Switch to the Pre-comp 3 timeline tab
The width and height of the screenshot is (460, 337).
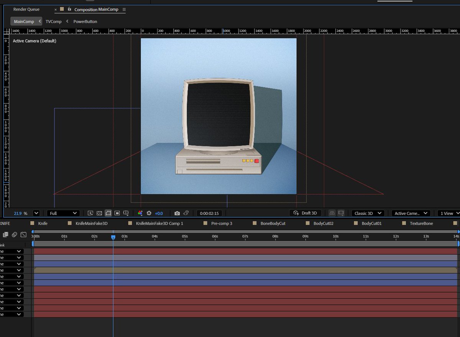pyautogui.click(x=222, y=223)
